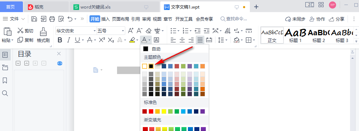Screen dimensions: 359x131
Task: Open the font name 华文仿宋 dropdown
Action: 94,31
